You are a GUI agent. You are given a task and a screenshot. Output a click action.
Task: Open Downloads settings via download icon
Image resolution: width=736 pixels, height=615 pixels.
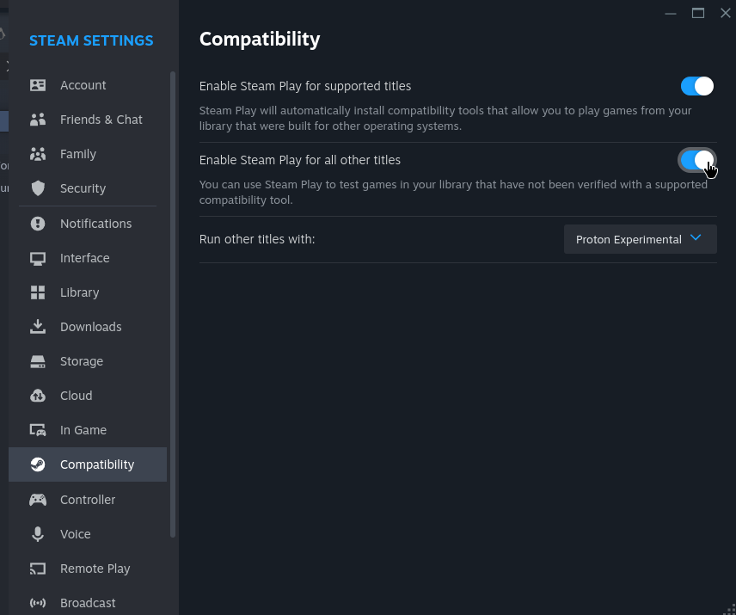38,327
